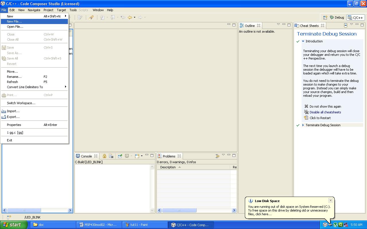The width and height of the screenshot is (367, 229).
Task: Expand Convert Line Delimiters To submenu
Action: click(x=34, y=87)
